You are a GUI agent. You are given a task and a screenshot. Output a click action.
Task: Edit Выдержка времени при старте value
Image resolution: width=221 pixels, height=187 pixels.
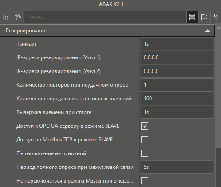click(x=177, y=112)
